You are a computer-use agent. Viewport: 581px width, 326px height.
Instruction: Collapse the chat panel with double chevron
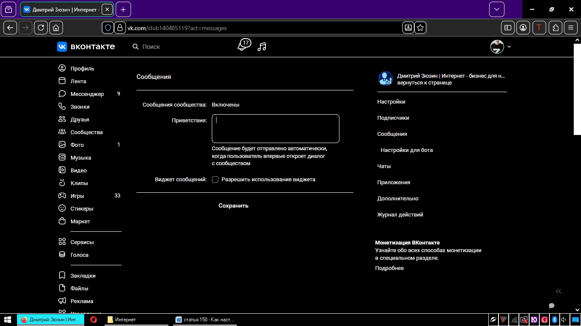pyautogui.click(x=558, y=291)
